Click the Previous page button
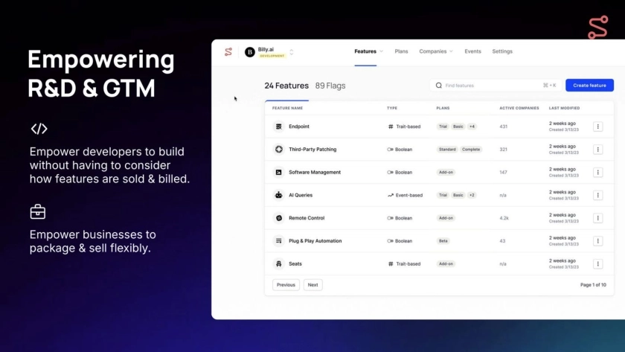 [286, 285]
